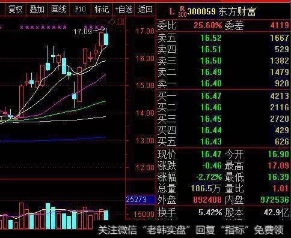
Task: Select 卖二 price 16.49
Action: pos(211,72)
